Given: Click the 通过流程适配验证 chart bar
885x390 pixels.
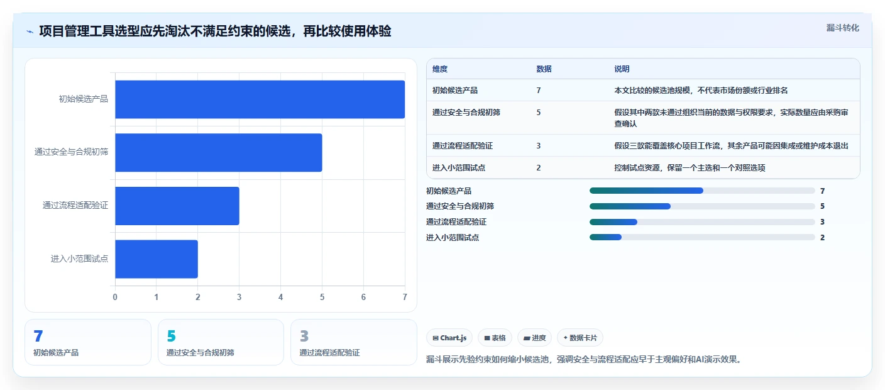Looking at the screenshot, I should pyautogui.click(x=177, y=206).
